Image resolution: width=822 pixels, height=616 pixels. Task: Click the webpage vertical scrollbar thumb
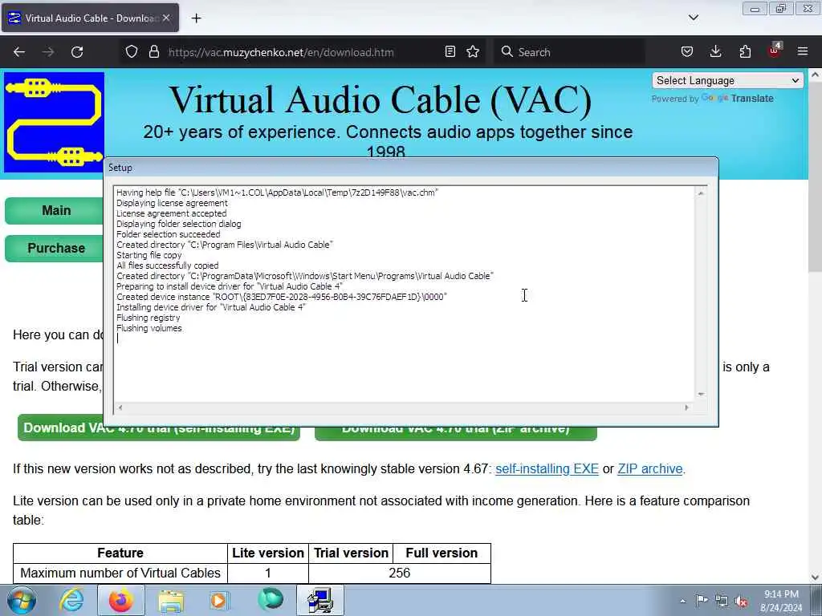815,176
